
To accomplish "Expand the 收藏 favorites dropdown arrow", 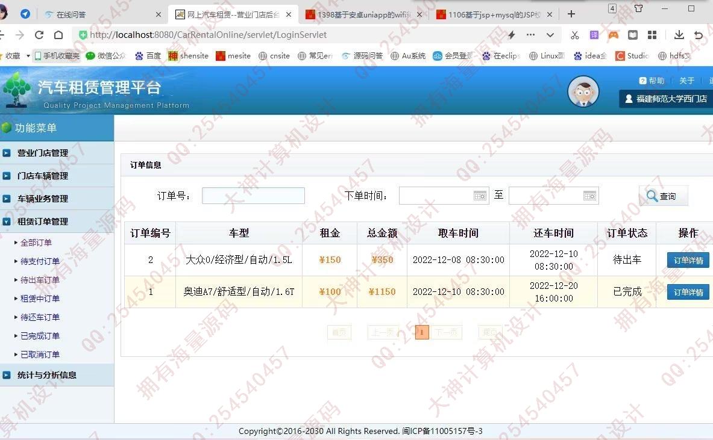I will click(28, 56).
